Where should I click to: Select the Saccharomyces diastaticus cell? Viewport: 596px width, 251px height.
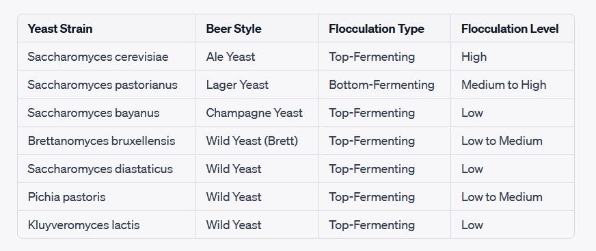tap(107, 168)
